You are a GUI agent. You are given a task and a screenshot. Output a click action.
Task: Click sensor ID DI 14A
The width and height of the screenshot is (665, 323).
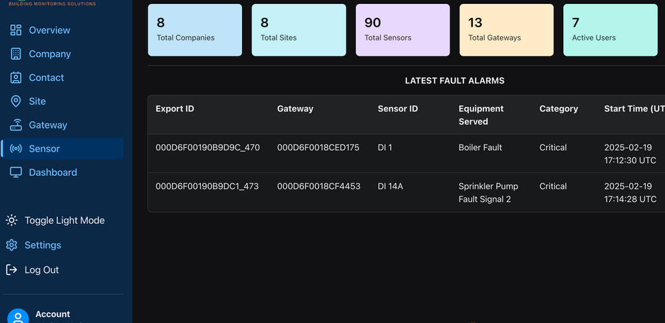coord(390,186)
